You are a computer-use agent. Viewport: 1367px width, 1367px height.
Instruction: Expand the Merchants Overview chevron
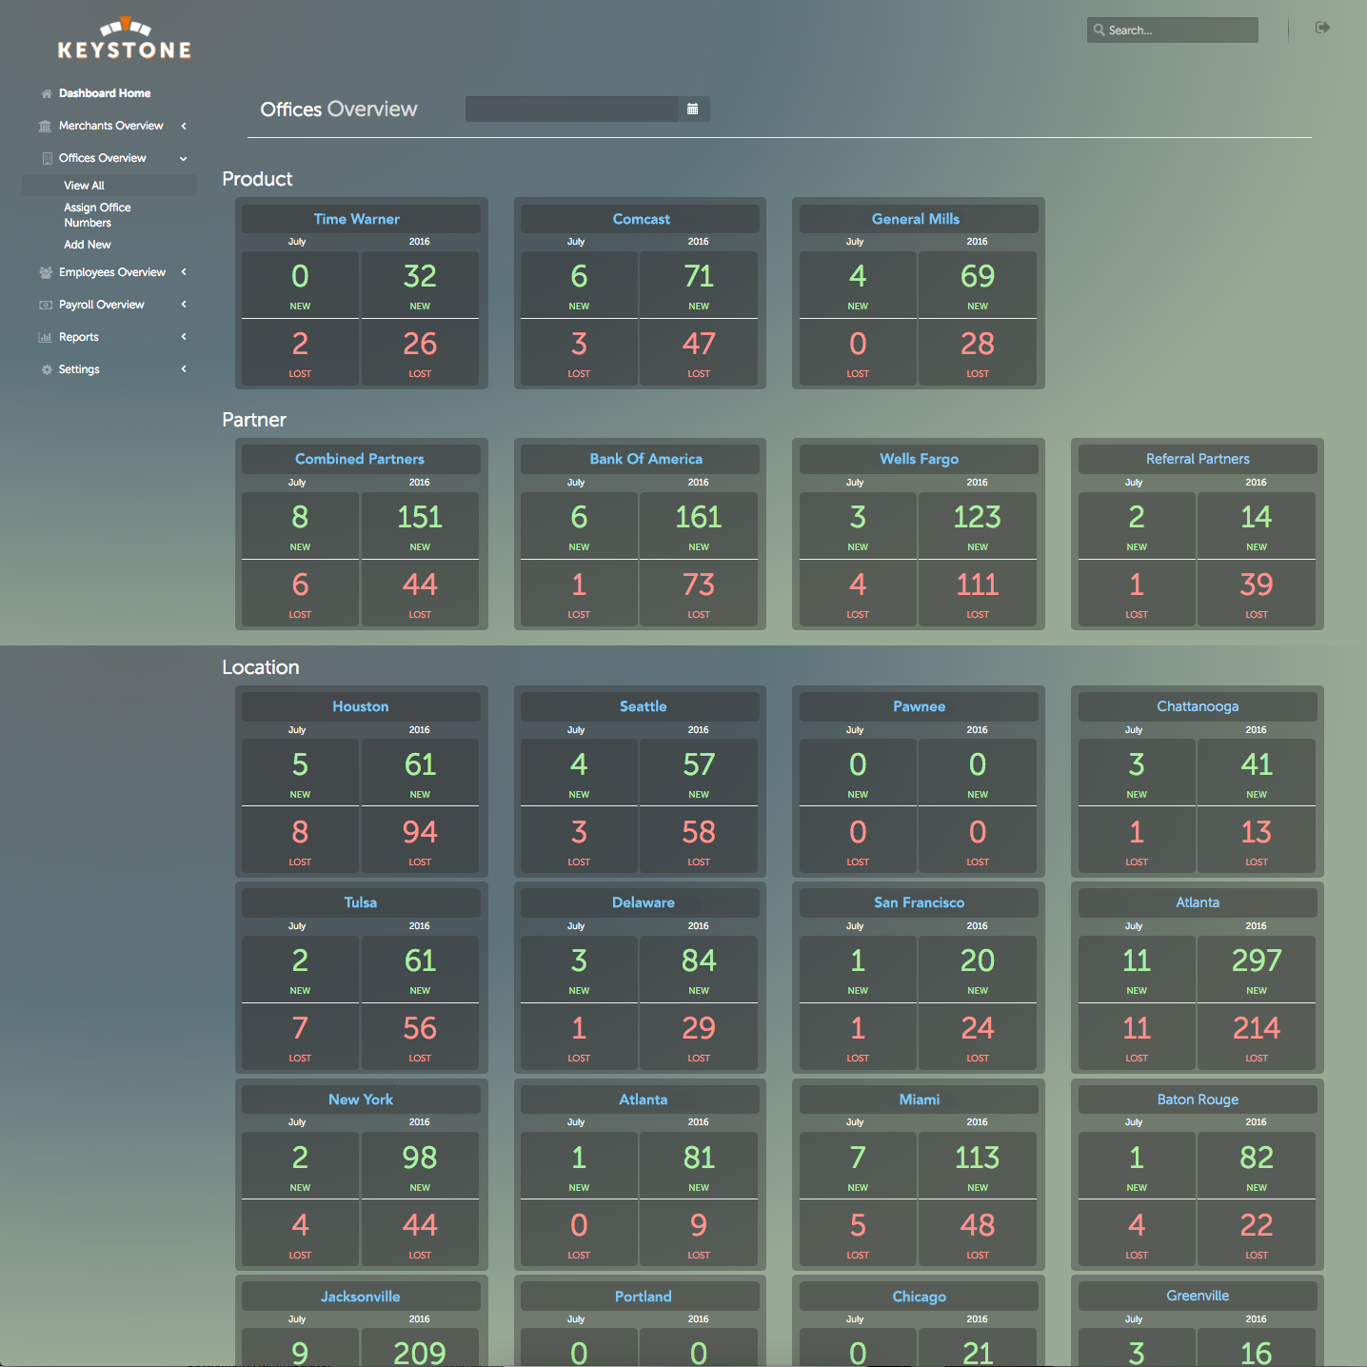point(184,126)
